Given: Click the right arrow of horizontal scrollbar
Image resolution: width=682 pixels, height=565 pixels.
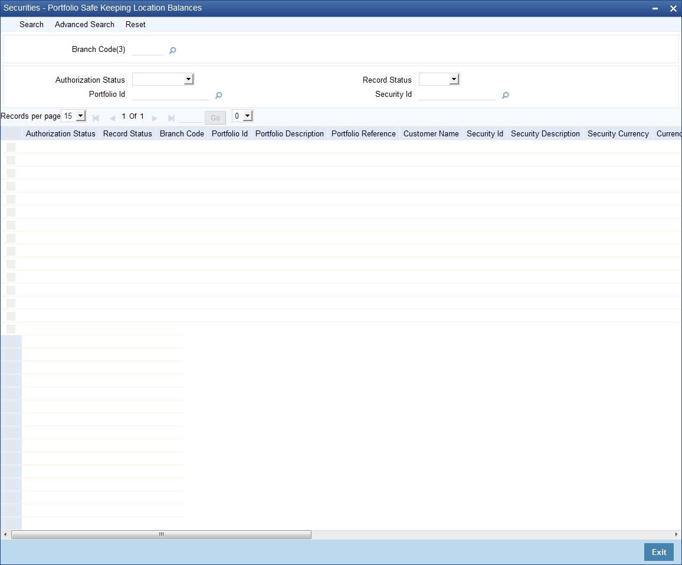Looking at the screenshot, I should (x=676, y=534).
